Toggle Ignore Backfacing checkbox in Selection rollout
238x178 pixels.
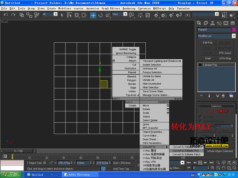pyautogui.click(x=201, y=121)
